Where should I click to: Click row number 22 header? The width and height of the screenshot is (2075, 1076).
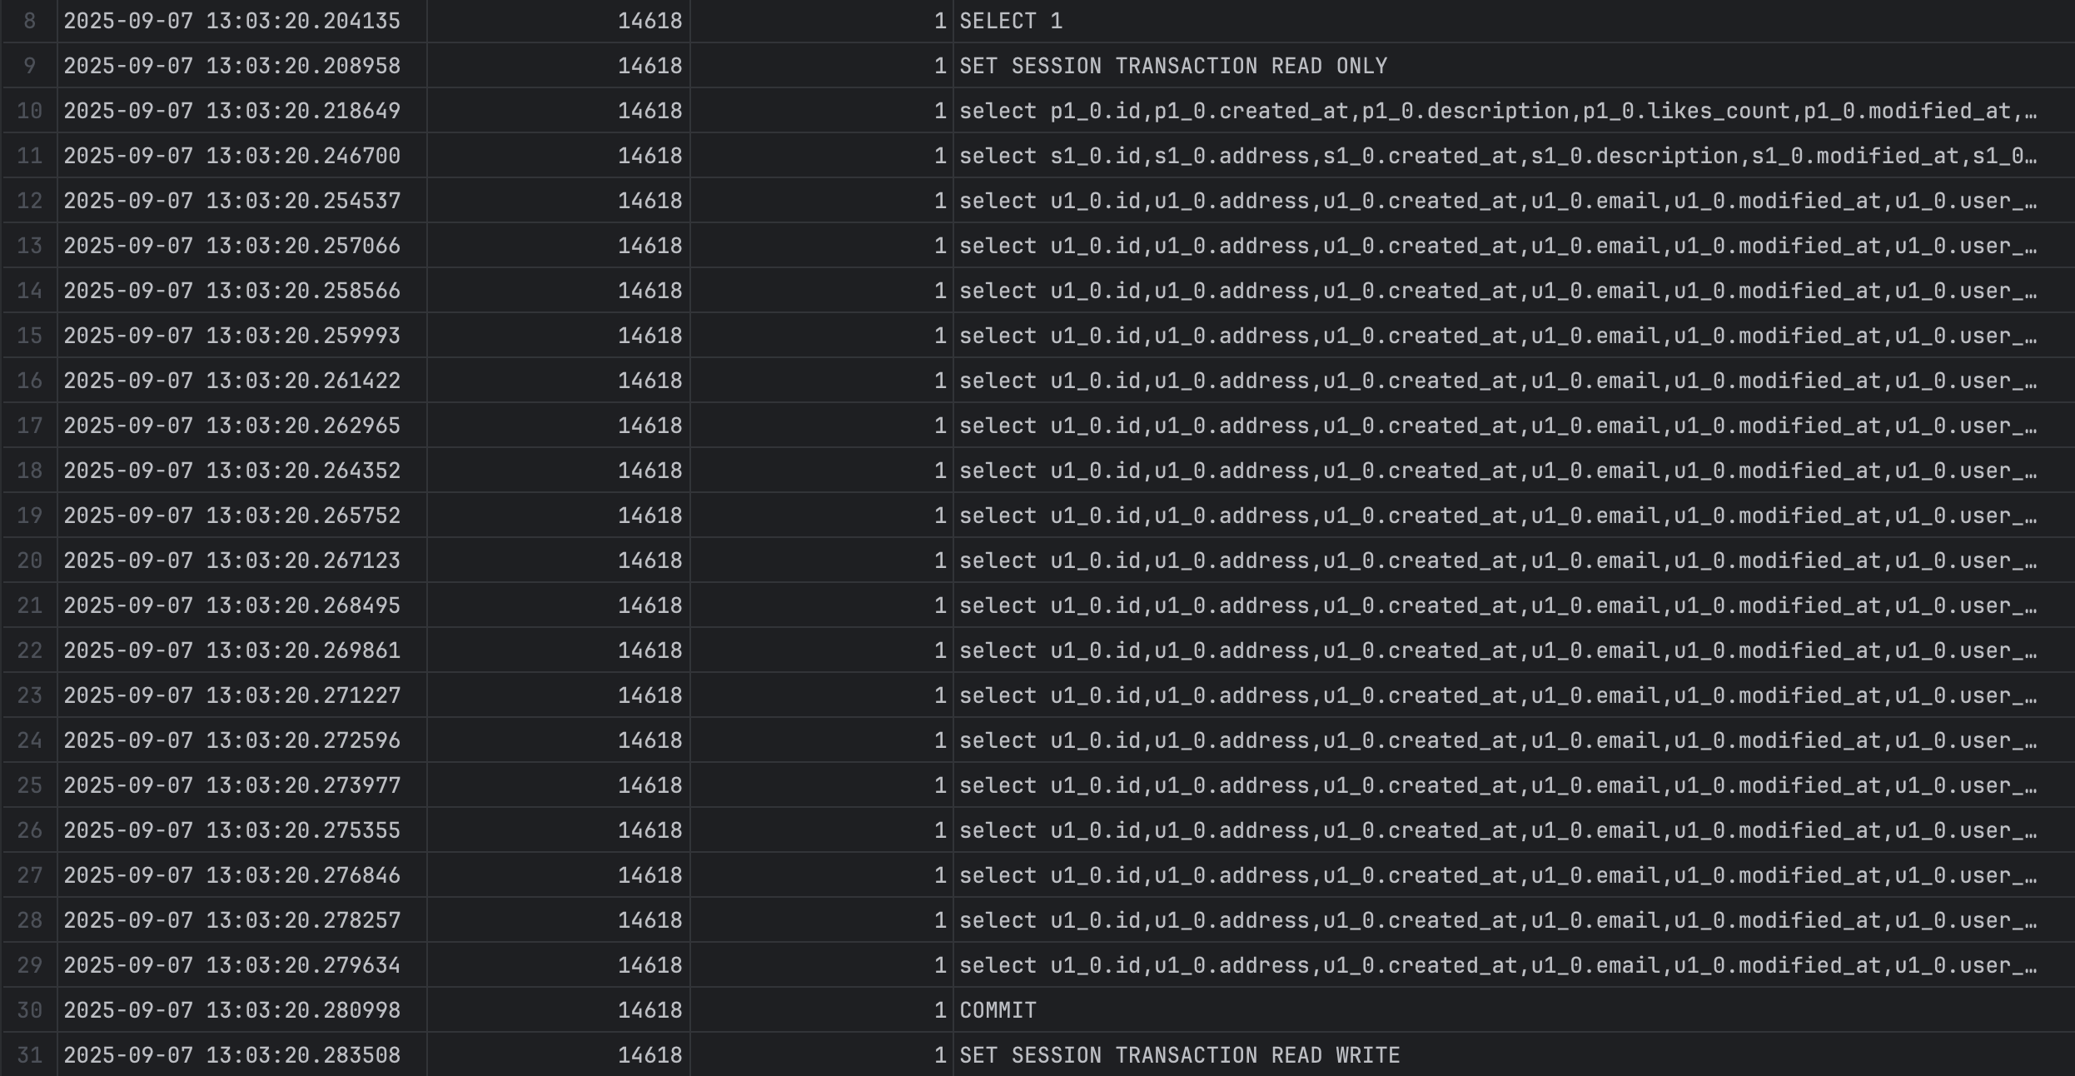(29, 650)
